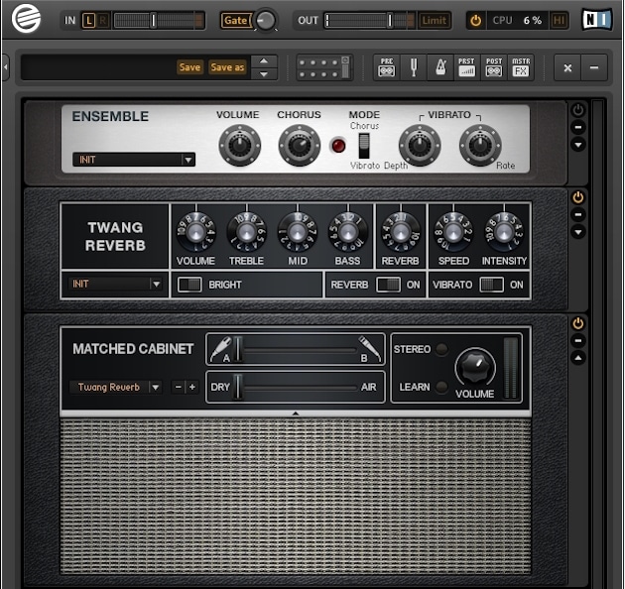Click the Twang Reverb SPEED knob
This screenshot has height=589, width=625.
coord(453,232)
